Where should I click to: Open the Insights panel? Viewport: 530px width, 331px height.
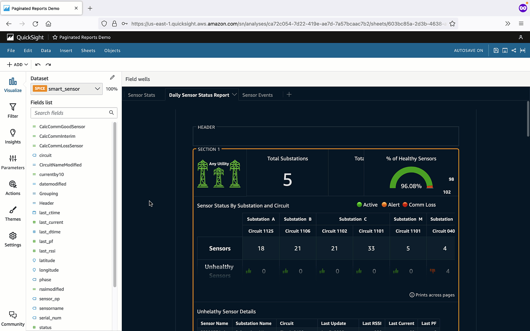point(13,136)
